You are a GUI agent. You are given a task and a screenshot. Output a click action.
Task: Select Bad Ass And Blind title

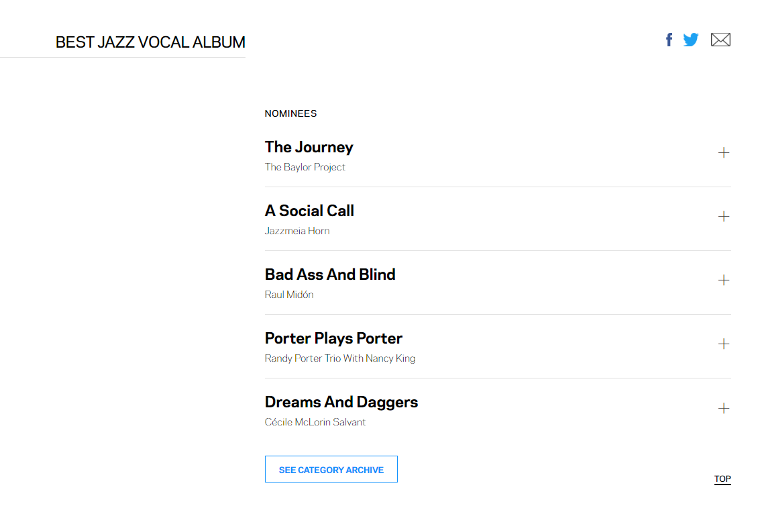[x=330, y=274]
